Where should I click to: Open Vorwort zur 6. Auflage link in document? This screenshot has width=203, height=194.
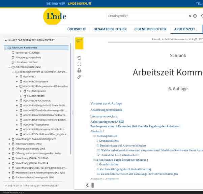click(106, 103)
